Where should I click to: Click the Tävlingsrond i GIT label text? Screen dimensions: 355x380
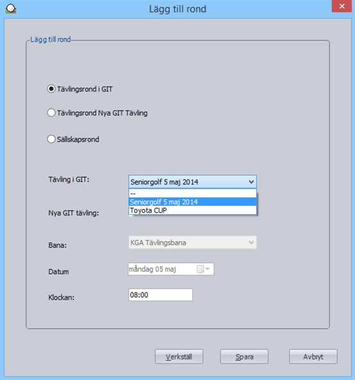85,89
